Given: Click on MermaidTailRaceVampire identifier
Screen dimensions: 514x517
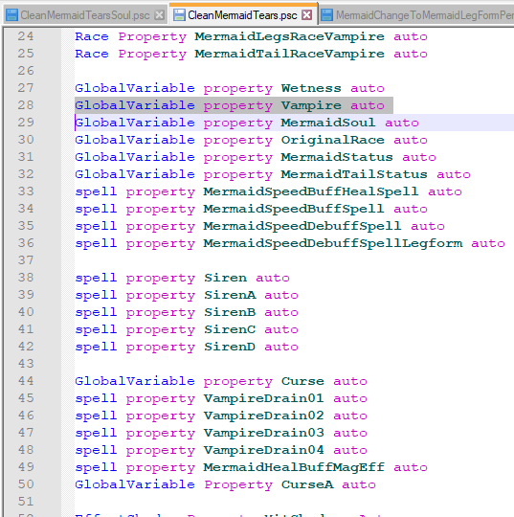Looking at the screenshot, I should tap(289, 54).
